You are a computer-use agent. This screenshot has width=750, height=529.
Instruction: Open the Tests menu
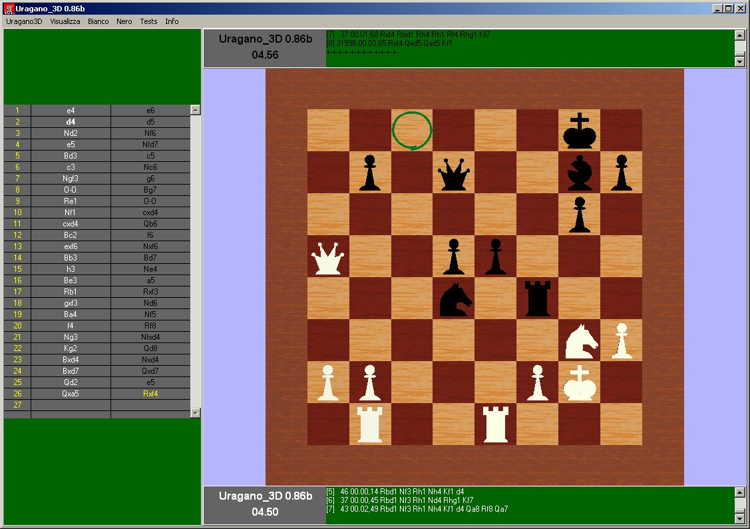click(148, 21)
